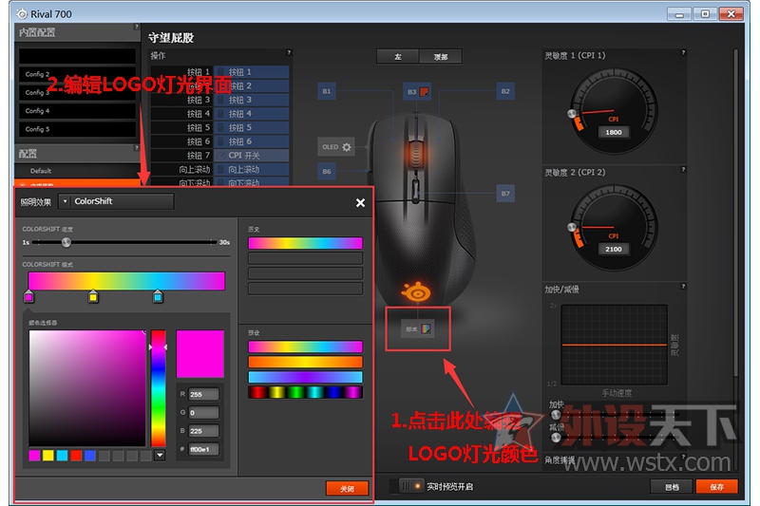This screenshot has width=760, height=506.
Task: Select the Config 5 onboard profile
Action: (x=78, y=129)
